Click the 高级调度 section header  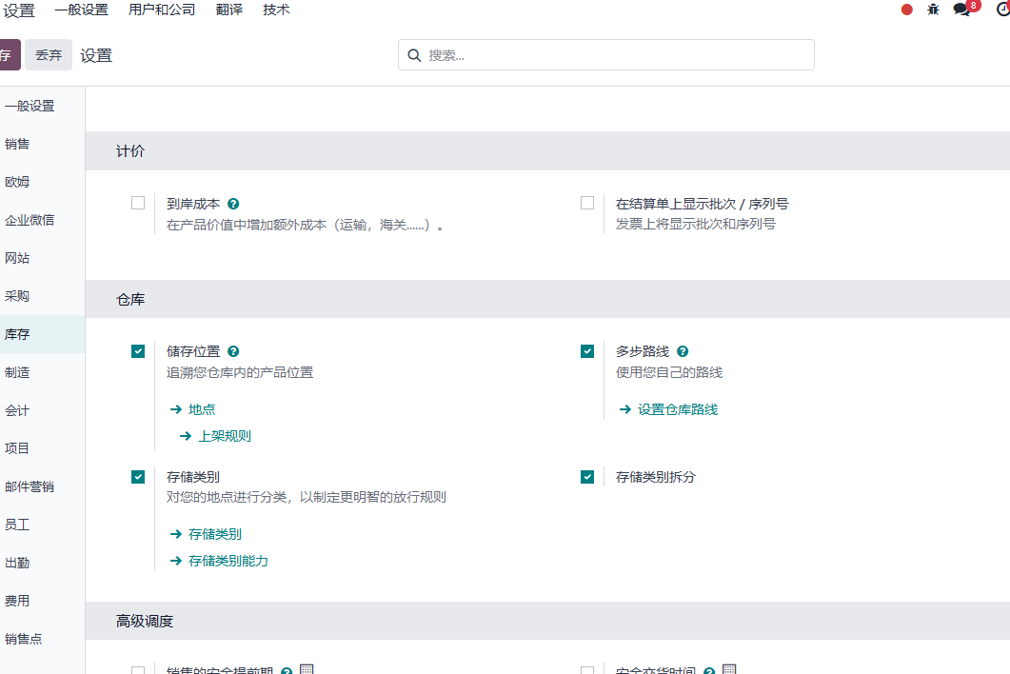(x=547, y=621)
